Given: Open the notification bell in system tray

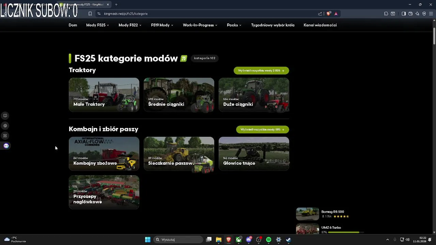Looking at the screenshot, I should click(430, 240).
